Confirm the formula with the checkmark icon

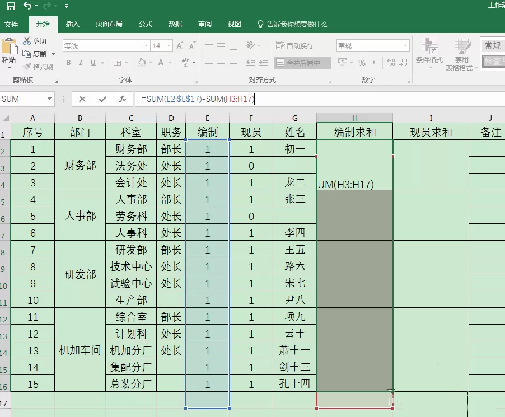click(x=102, y=99)
